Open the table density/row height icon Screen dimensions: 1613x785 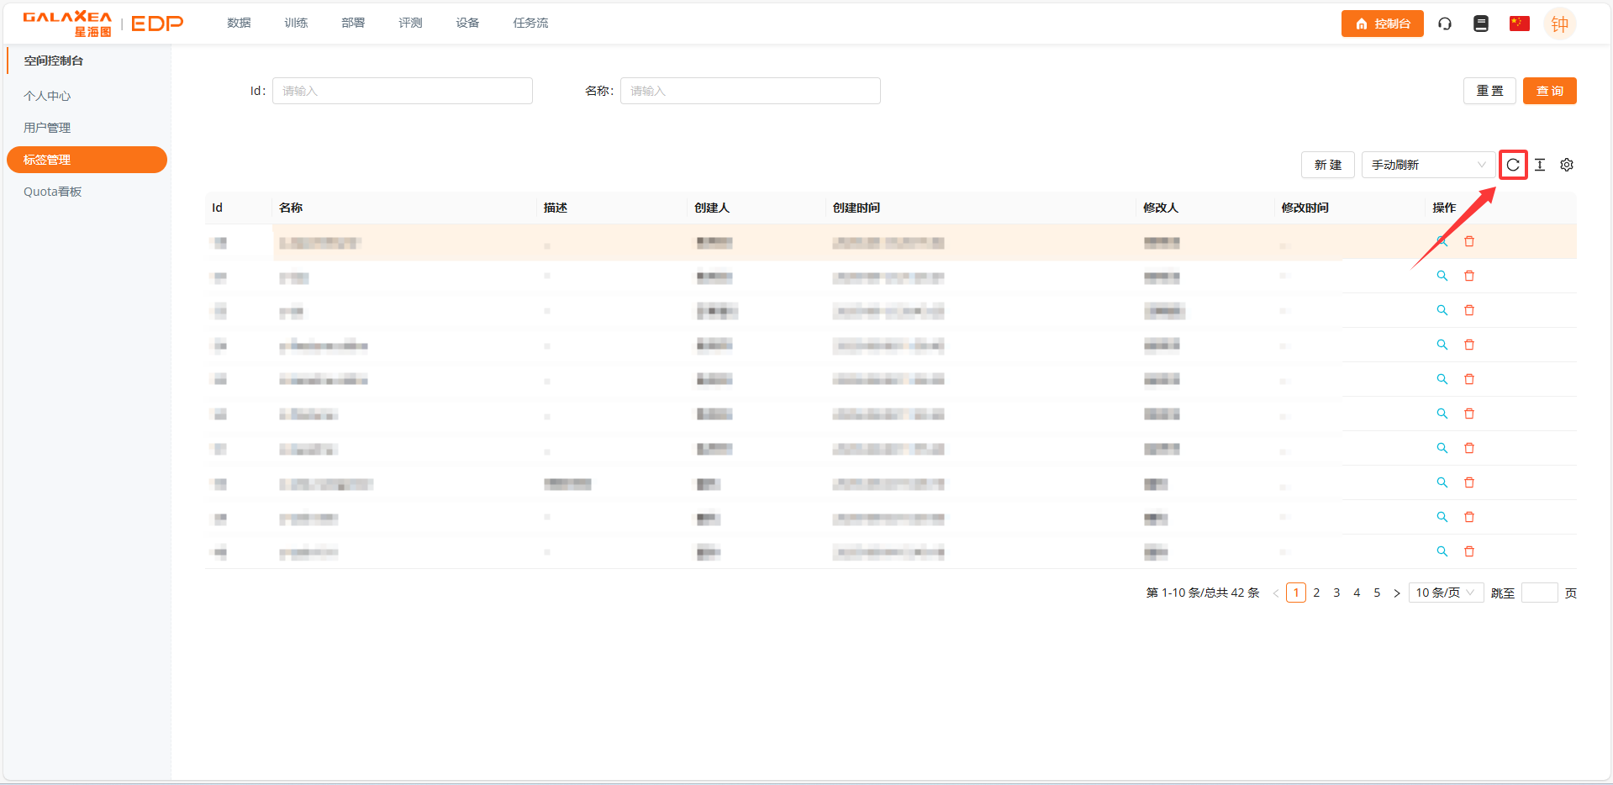[1539, 165]
